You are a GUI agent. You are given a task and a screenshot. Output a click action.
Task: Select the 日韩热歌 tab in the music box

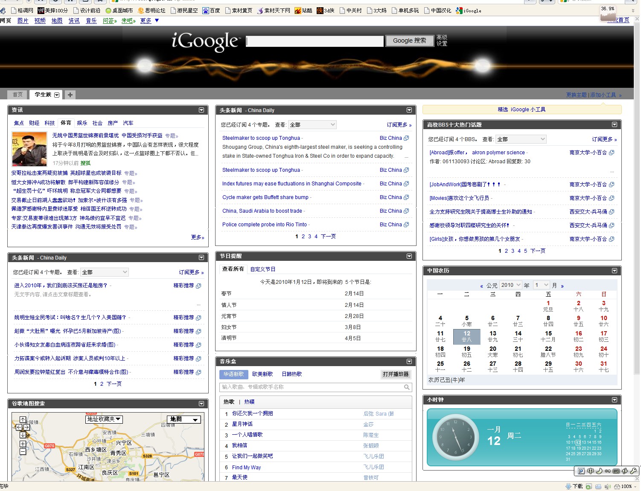[x=292, y=374]
